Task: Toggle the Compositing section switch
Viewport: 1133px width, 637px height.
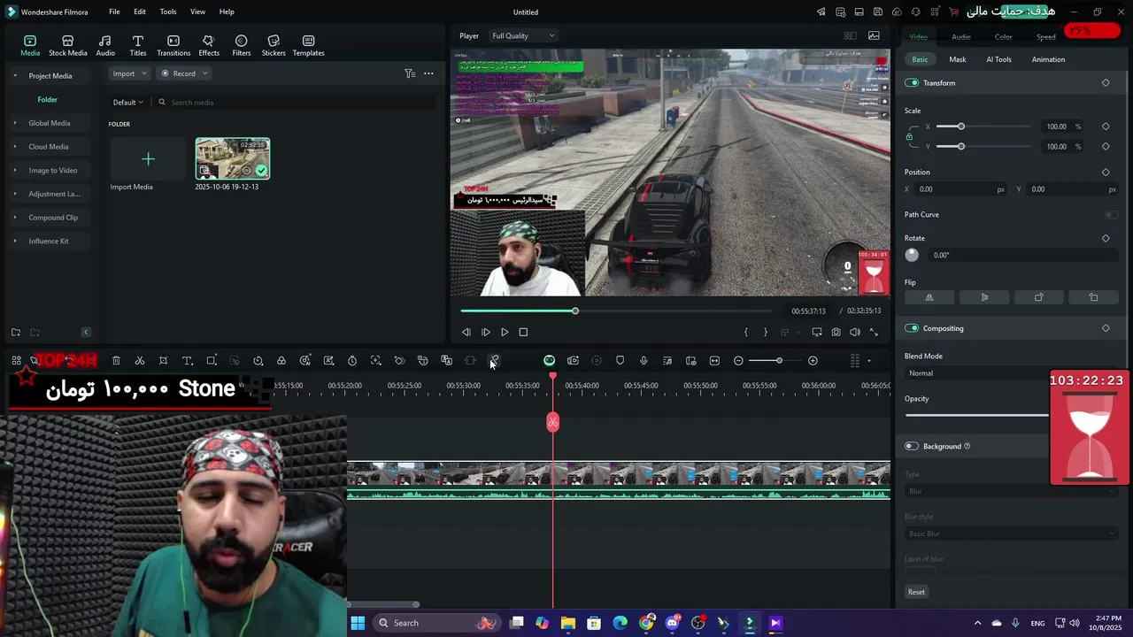Action: tap(912, 328)
